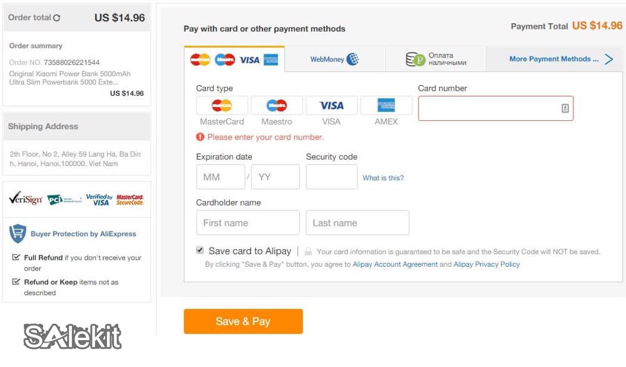Toggle the Save card to Alipay checkbox
This screenshot has width=626, height=367.
[x=200, y=251]
